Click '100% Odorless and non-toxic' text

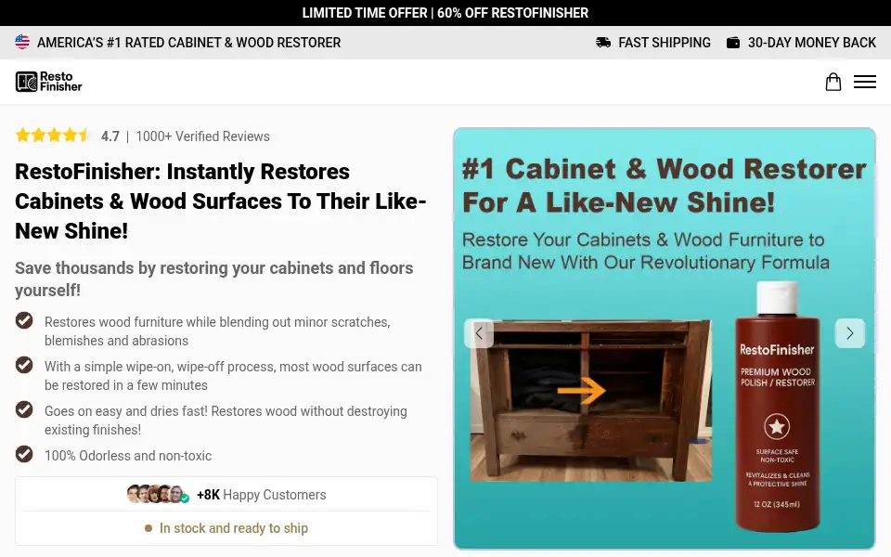pos(128,456)
